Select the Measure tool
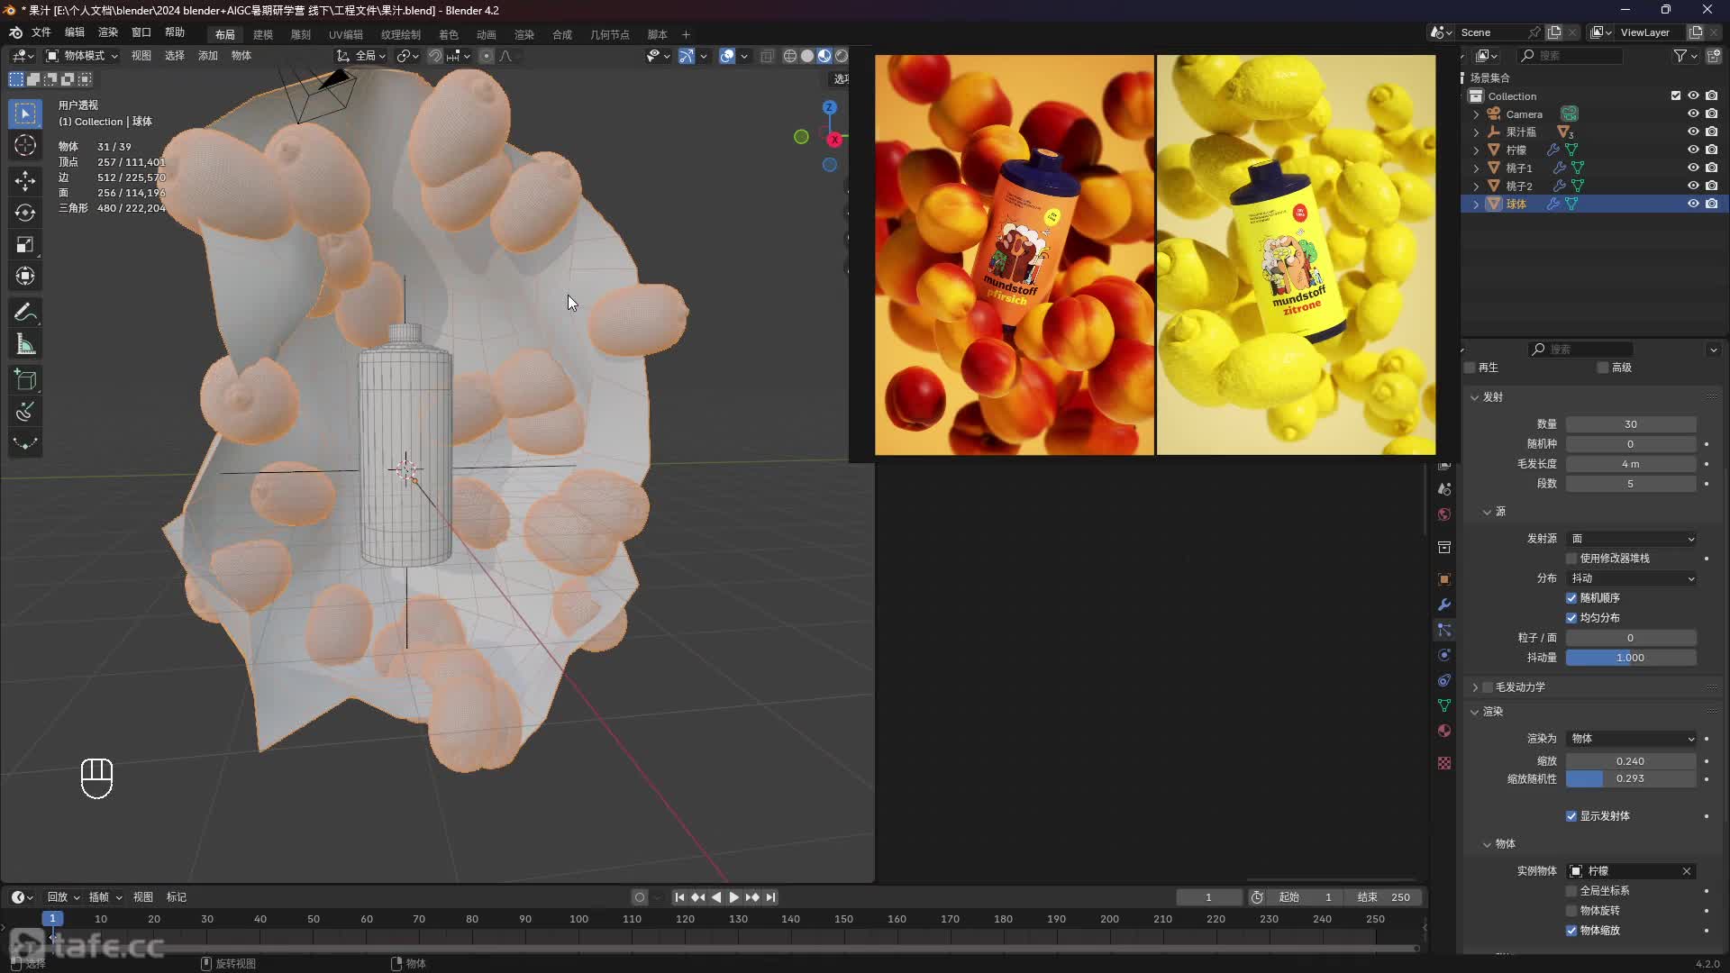1730x973 pixels. (25, 344)
